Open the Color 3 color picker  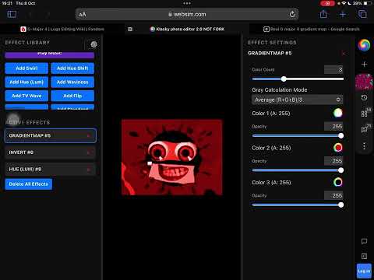338,182
